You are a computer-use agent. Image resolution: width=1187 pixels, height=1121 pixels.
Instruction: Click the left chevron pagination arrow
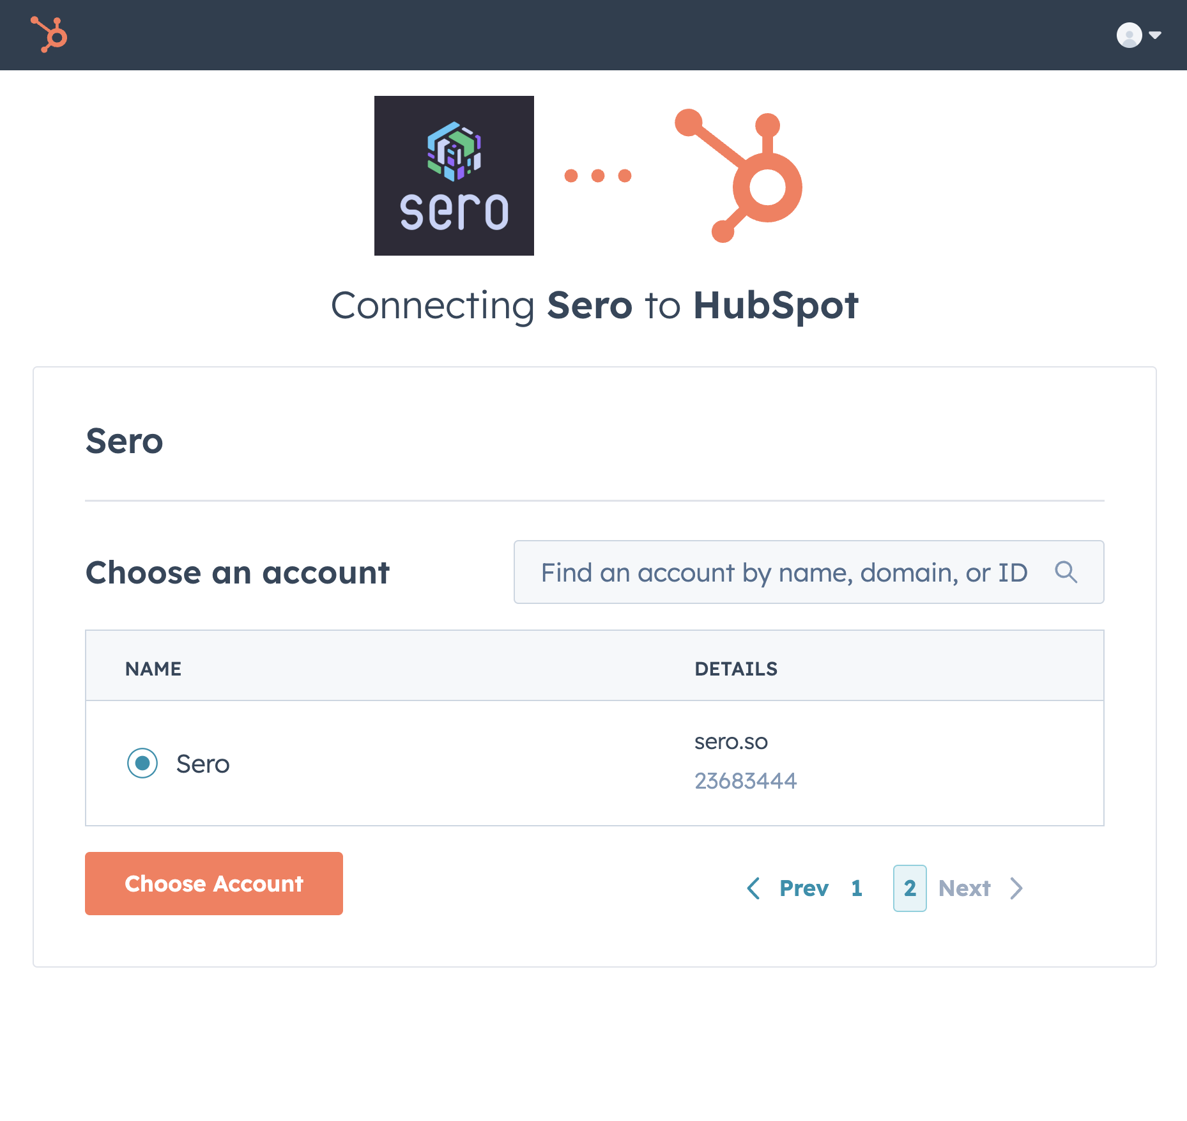(x=754, y=888)
